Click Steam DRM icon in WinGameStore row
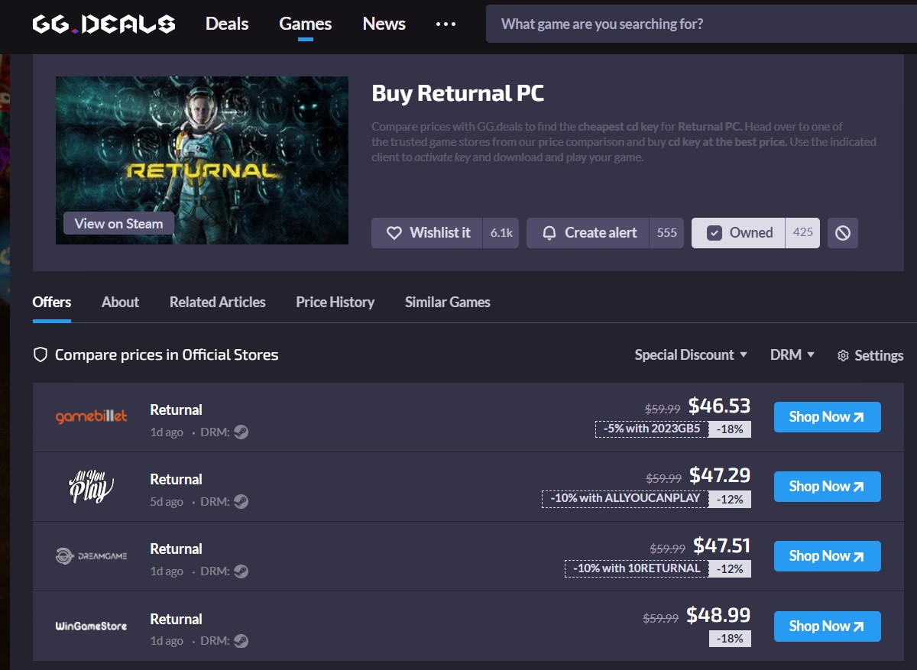The width and height of the screenshot is (917, 670). 241,641
